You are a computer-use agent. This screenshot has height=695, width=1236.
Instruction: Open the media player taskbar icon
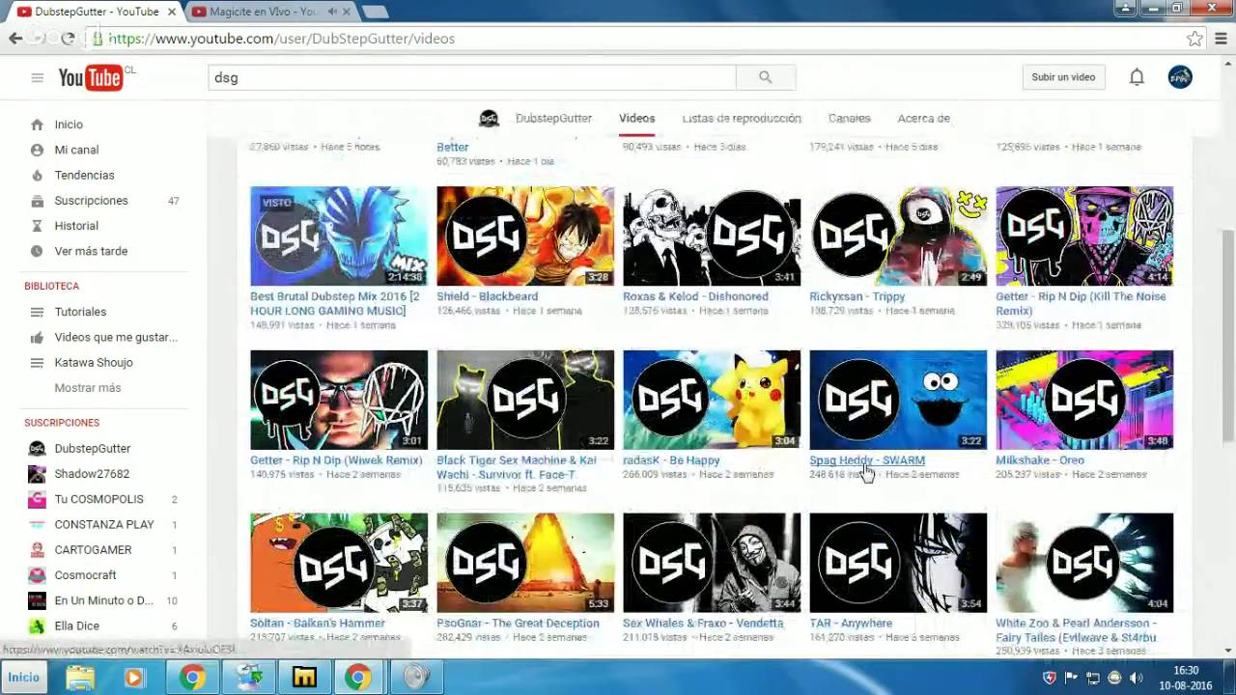click(133, 678)
